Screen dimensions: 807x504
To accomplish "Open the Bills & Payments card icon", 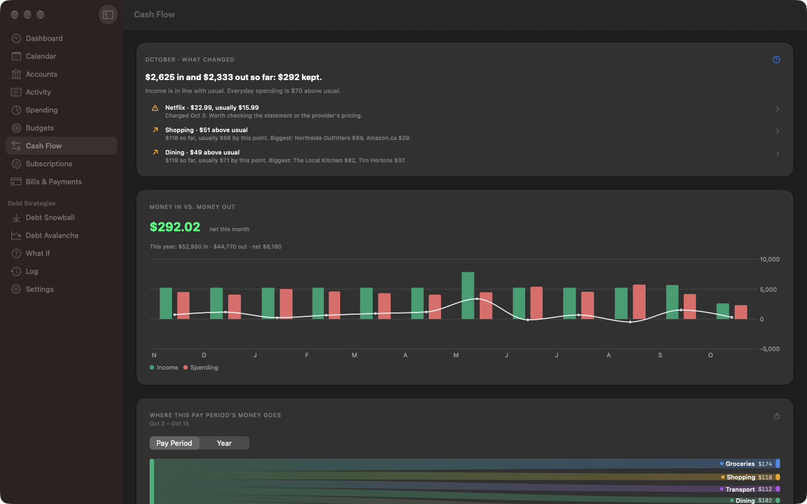I will 16,181.
